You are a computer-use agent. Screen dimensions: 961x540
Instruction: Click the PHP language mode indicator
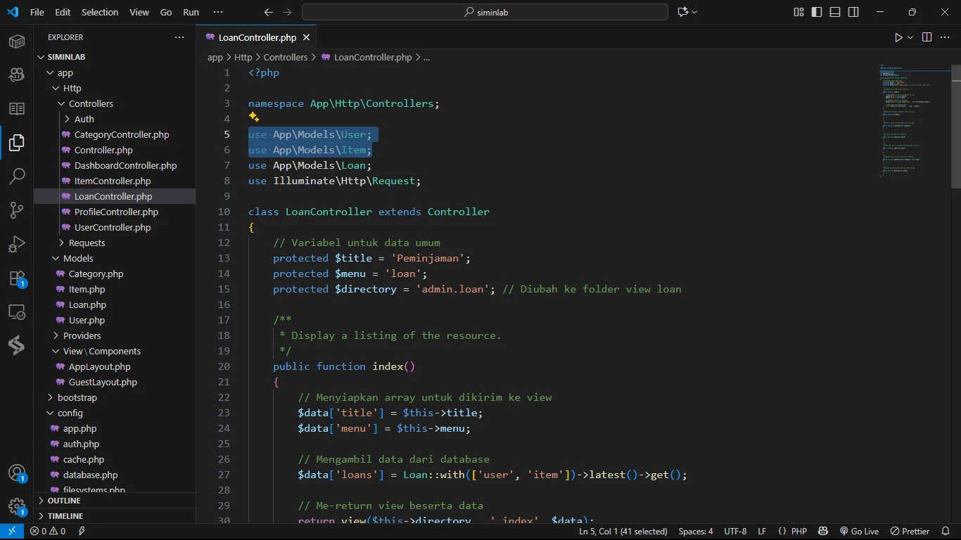click(798, 532)
